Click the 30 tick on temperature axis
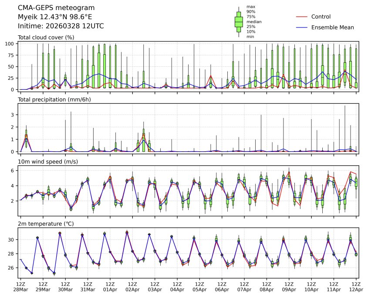This screenshot has height=297, width=368. click(x=12, y=240)
